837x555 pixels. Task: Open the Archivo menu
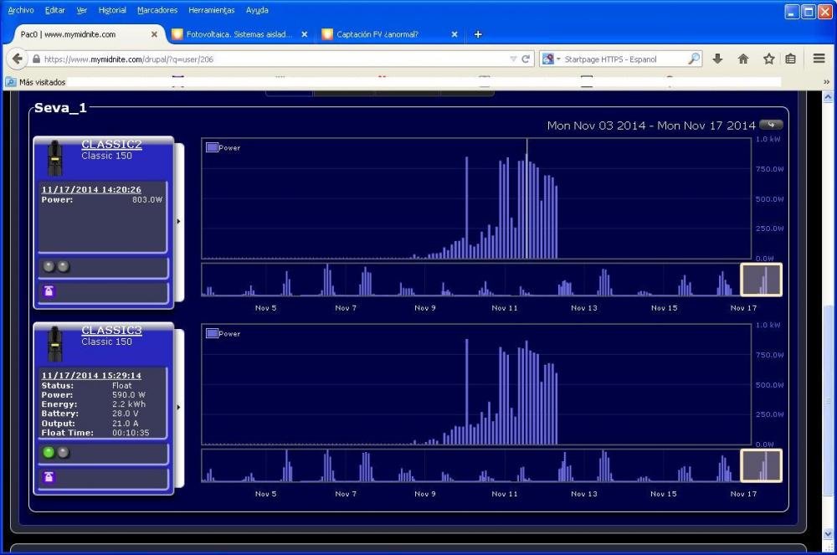(21, 10)
